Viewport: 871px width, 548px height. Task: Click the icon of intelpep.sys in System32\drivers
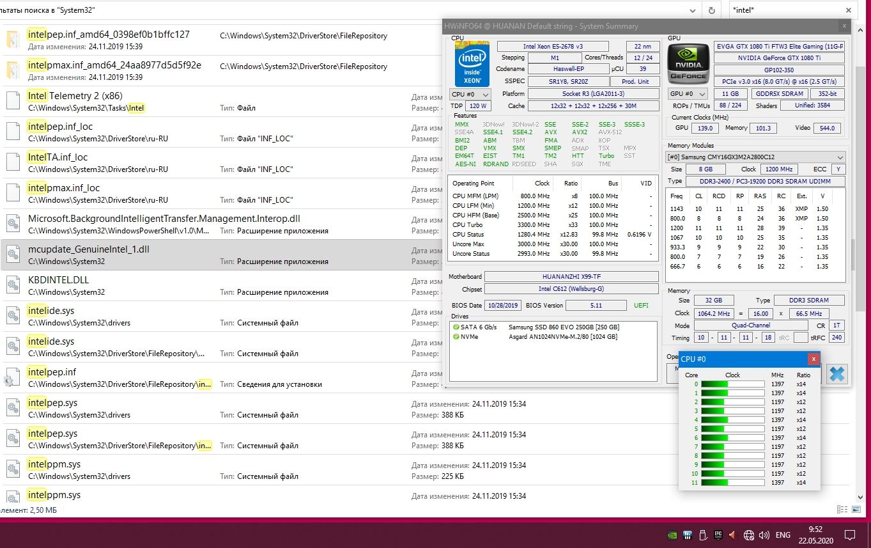pyautogui.click(x=13, y=408)
